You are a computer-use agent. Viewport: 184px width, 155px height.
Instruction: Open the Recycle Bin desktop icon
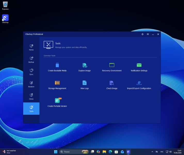(x=5, y=5)
